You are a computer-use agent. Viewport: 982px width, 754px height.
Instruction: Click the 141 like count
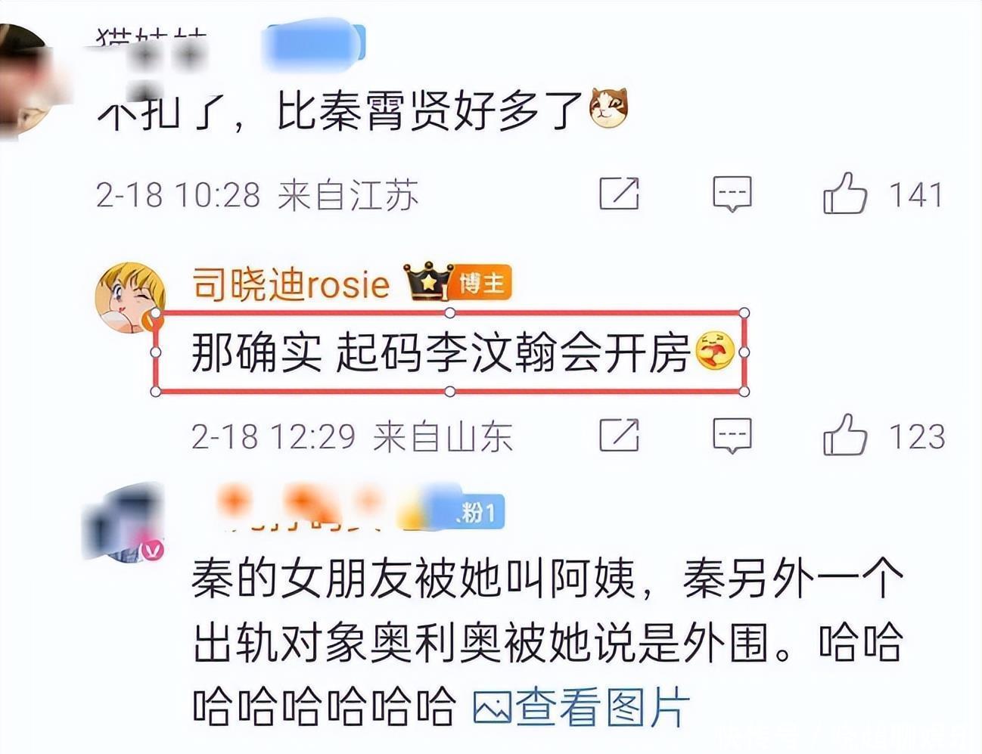click(915, 194)
